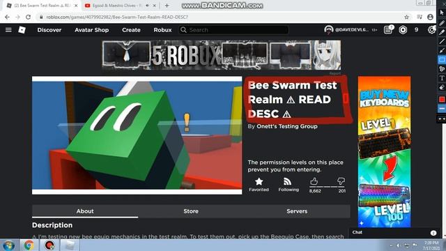Open the Roblox hamburger navigation menu

8,30
